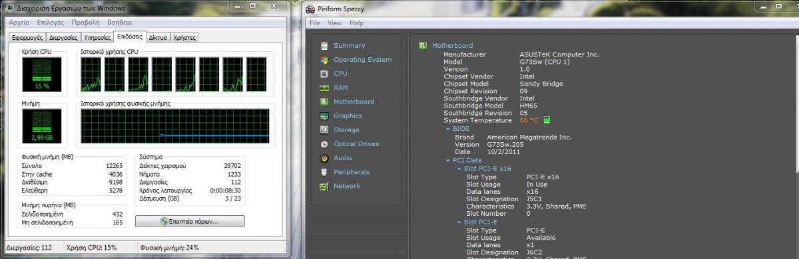Open the View menu in Speccy
This screenshot has width=799, height=259.
pos(335,23)
